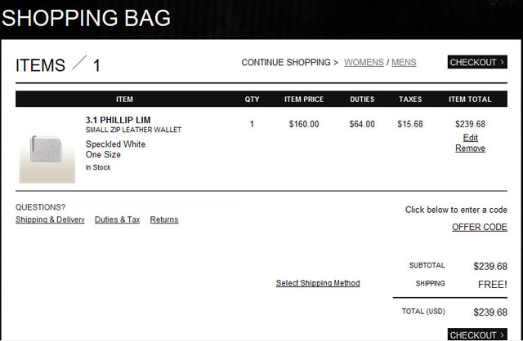
Task: Open the Womens shopping link
Action: tap(364, 62)
